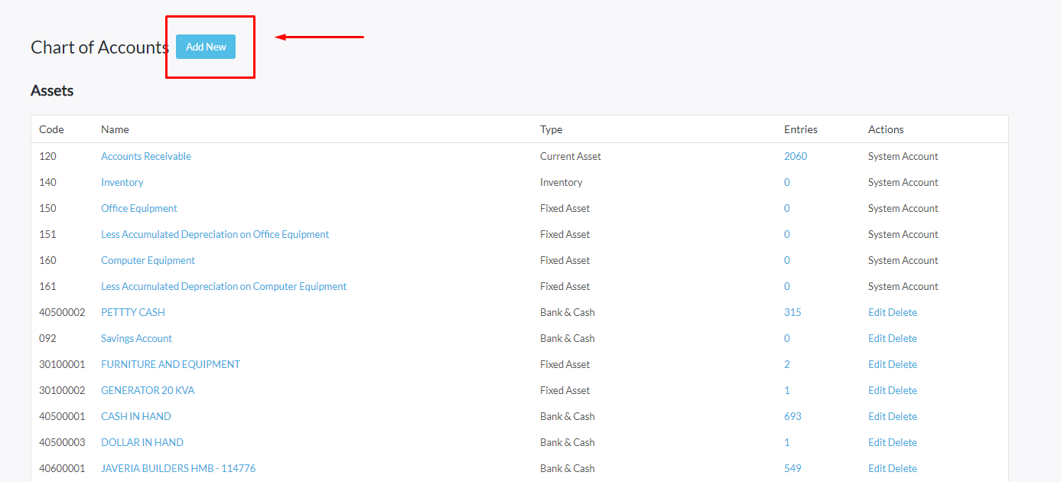Click the Add New button

pyautogui.click(x=206, y=47)
